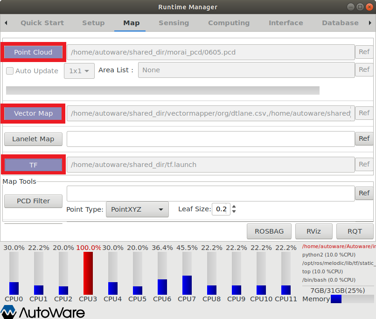Click the RQT button

pyautogui.click(x=355, y=231)
